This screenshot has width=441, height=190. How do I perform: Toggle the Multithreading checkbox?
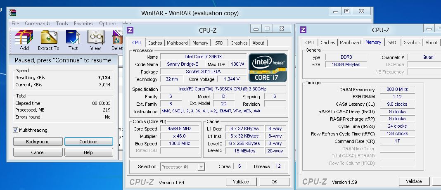[16, 130]
